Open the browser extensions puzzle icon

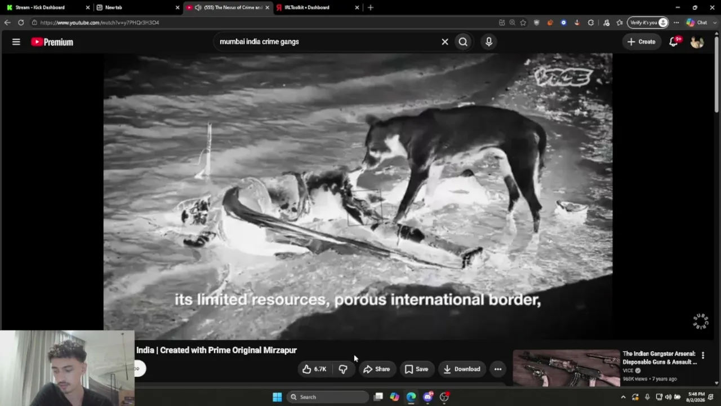tap(591, 23)
